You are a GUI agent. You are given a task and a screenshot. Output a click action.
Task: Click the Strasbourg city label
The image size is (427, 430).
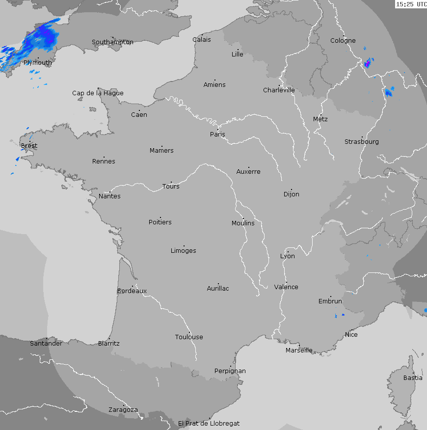point(361,142)
